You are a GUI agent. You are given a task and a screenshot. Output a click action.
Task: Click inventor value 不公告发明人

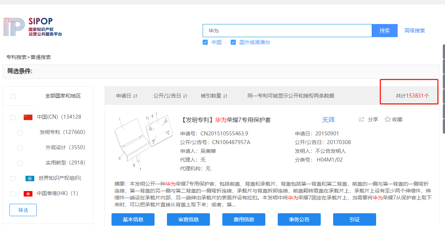pyautogui.click(x=331, y=151)
